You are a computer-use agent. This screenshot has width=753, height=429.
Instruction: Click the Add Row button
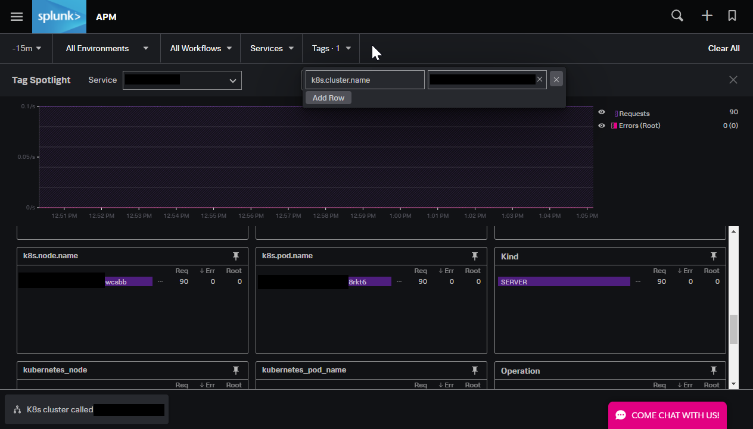[x=328, y=98]
